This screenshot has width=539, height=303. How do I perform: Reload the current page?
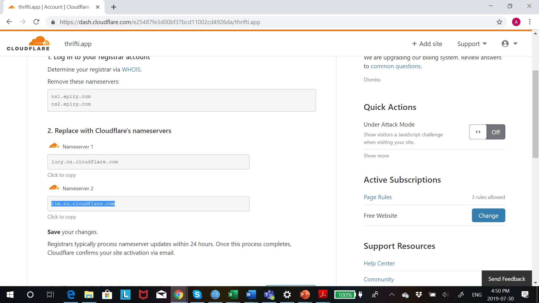coord(36,22)
